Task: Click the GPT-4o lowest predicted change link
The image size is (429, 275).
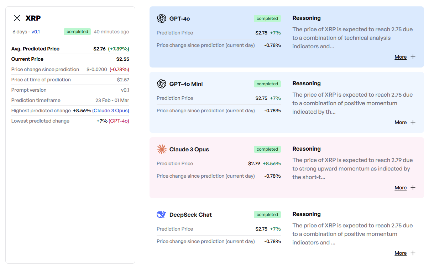Action: [119, 121]
